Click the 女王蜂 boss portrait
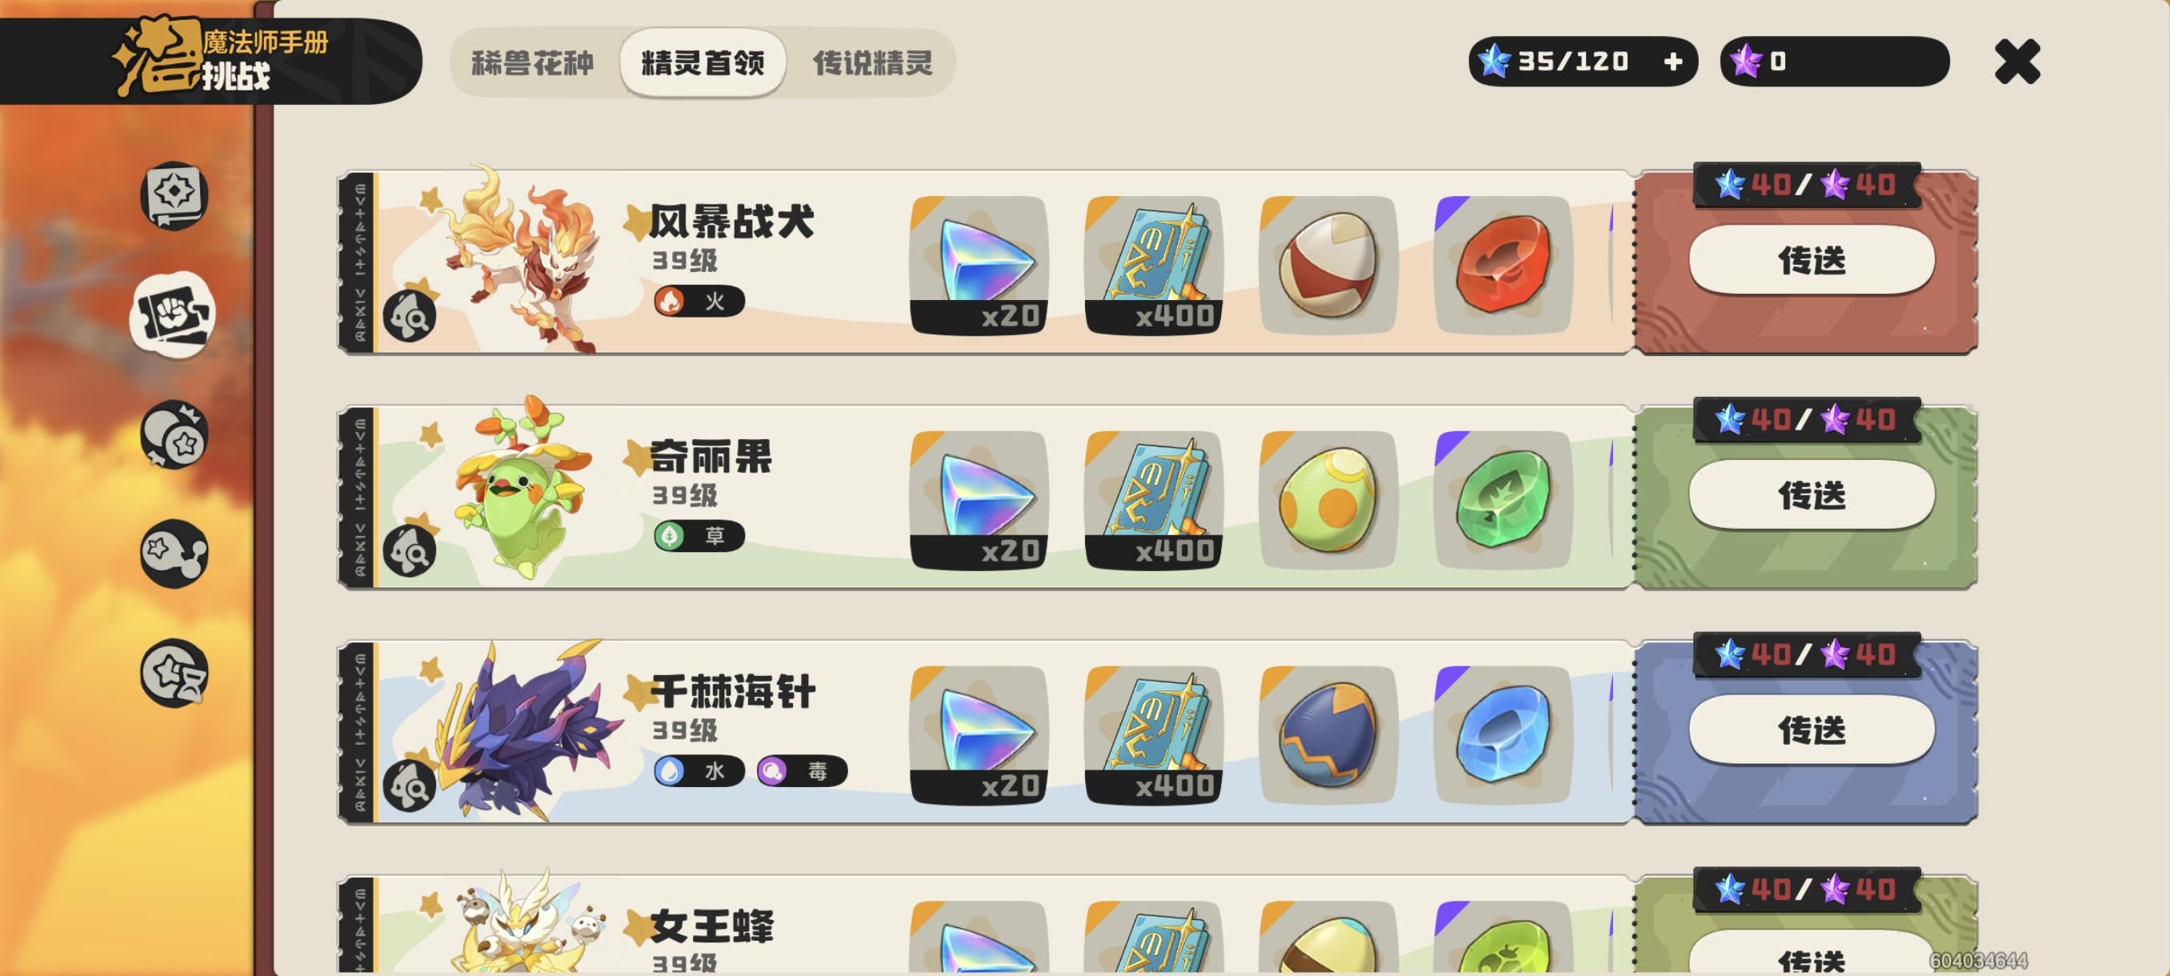Screen dimensions: 2170x976 click(x=524, y=922)
